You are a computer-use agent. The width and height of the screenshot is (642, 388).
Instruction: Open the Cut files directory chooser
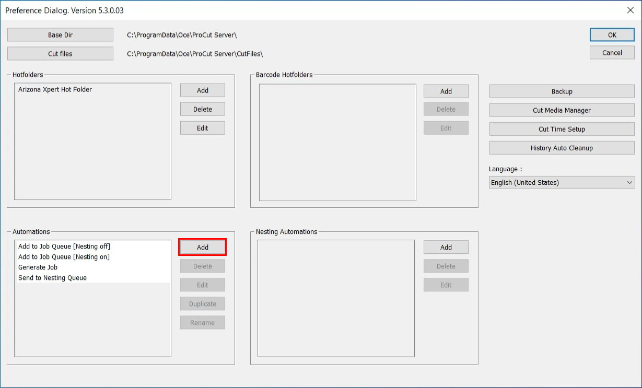[60, 54]
